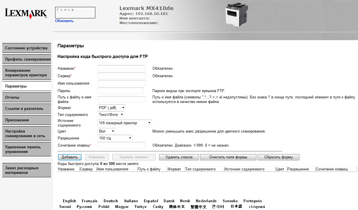This screenshot has height=210, width=358.
Task: Click the Добавить button
Action: (x=69, y=157)
